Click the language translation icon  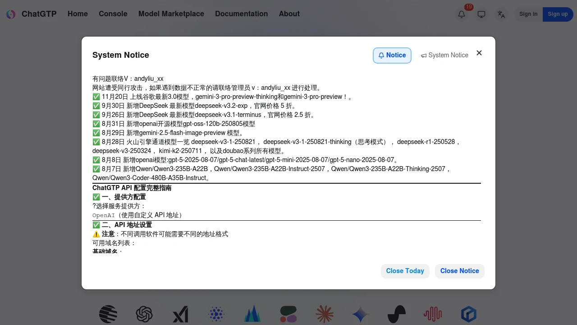tap(501, 14)
